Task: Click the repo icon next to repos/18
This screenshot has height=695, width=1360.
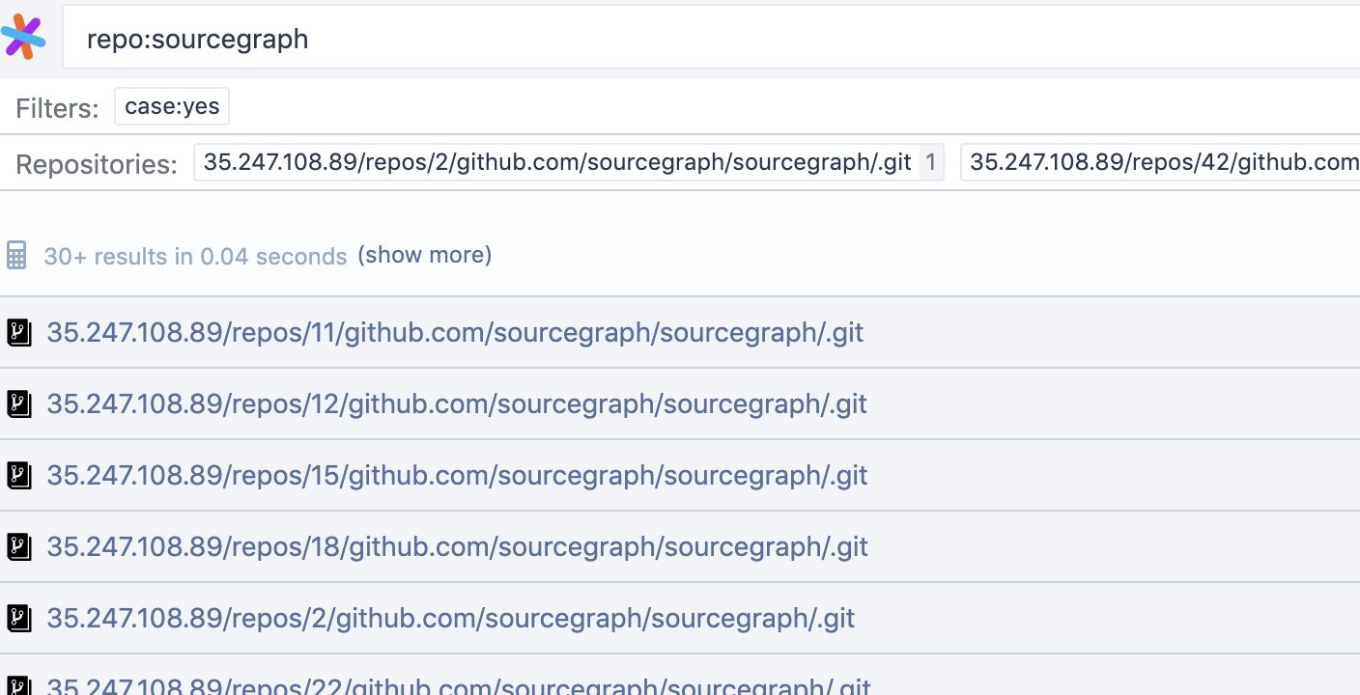Action: pyautogui.click(x=19, y=547)
